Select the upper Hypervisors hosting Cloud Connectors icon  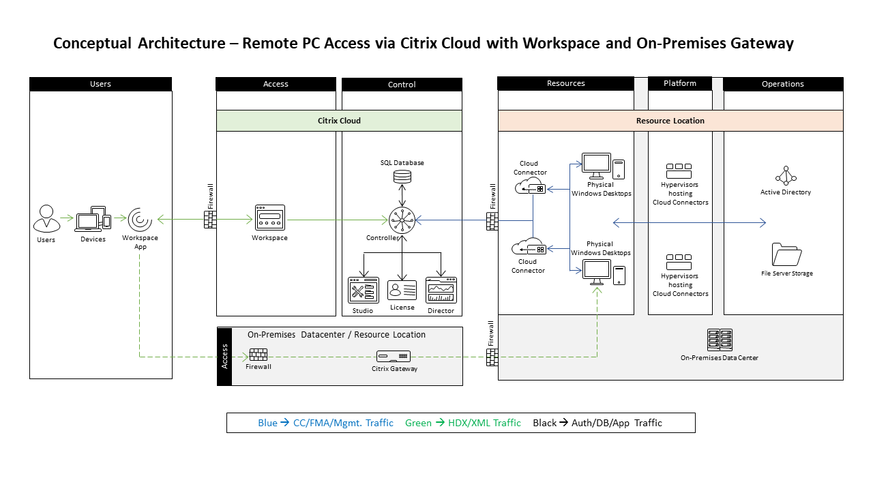(x=679, y=170)
